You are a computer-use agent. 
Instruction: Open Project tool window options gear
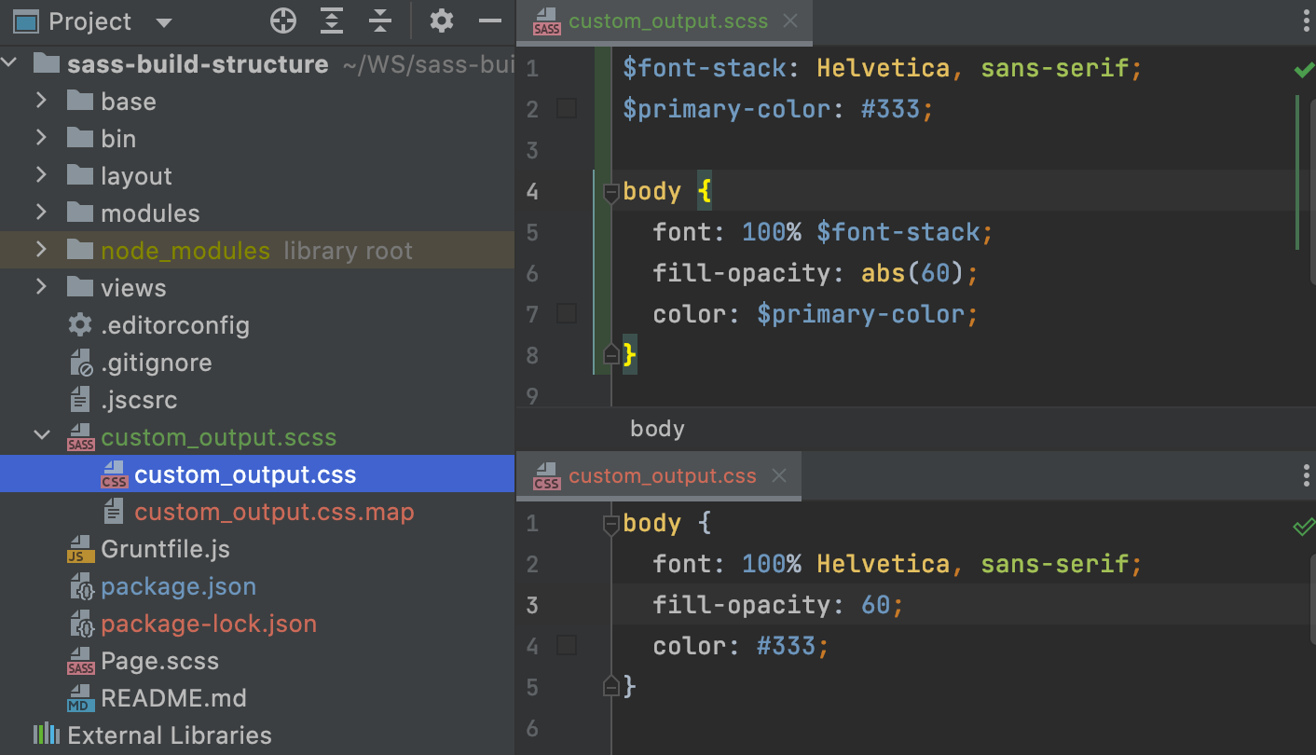[441, 21]
